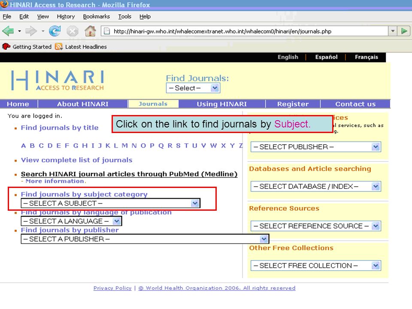The width and height of the screenshot is (412, 309).
Task: Open the SELECT FREE COLLECTION dropdown
Action: [x=315, y=266]
